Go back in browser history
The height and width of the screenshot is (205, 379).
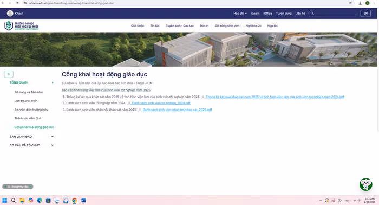pos(3,3)
